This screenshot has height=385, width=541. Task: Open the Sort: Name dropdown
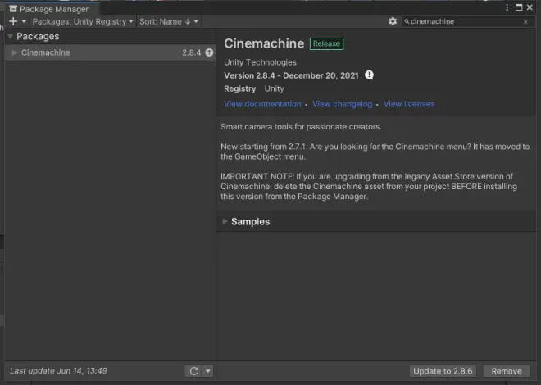tap(169, 21)
